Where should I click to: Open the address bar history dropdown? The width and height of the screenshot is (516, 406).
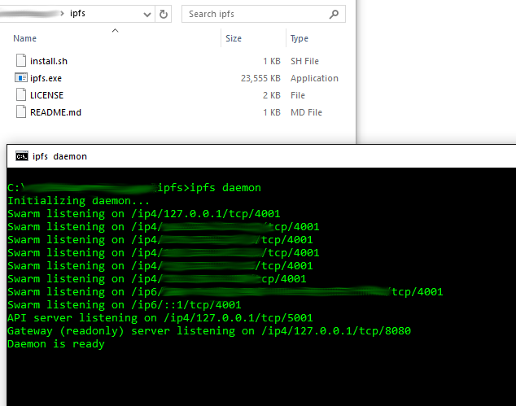[147, 15]
